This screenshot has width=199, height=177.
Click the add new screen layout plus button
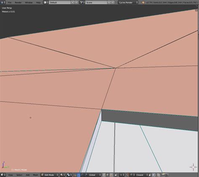pos(73,3)
